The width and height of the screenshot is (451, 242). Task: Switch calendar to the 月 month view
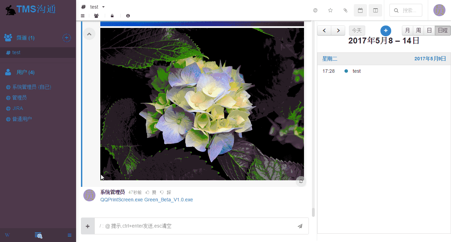click(x=407, y=30)
